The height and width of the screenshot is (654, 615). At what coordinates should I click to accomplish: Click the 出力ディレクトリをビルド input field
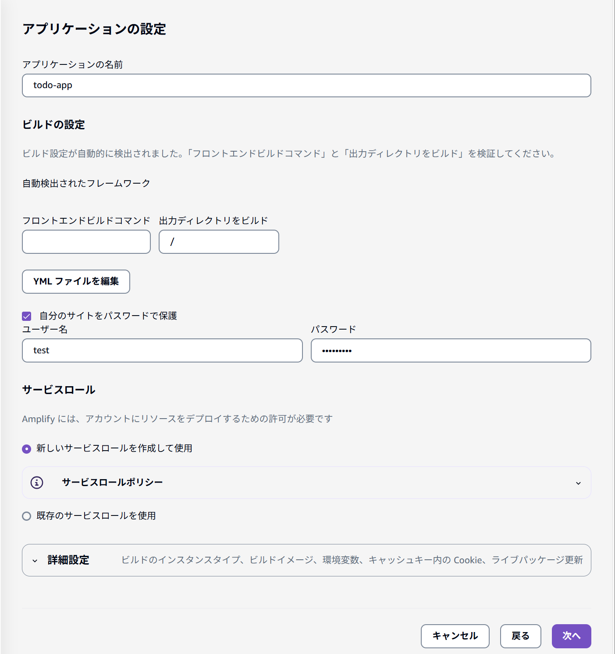point(219,242)
